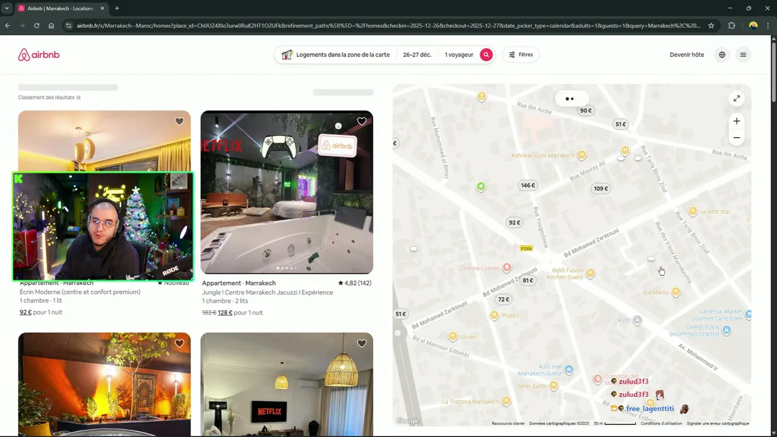777x437 pixels.
Task: Select the 109 € map price pin
Action: pos(601,189)
